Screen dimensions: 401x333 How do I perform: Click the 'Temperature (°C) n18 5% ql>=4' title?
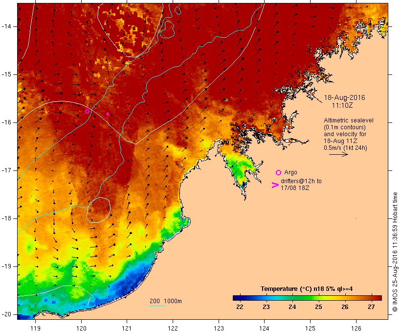tap(307, 289)
